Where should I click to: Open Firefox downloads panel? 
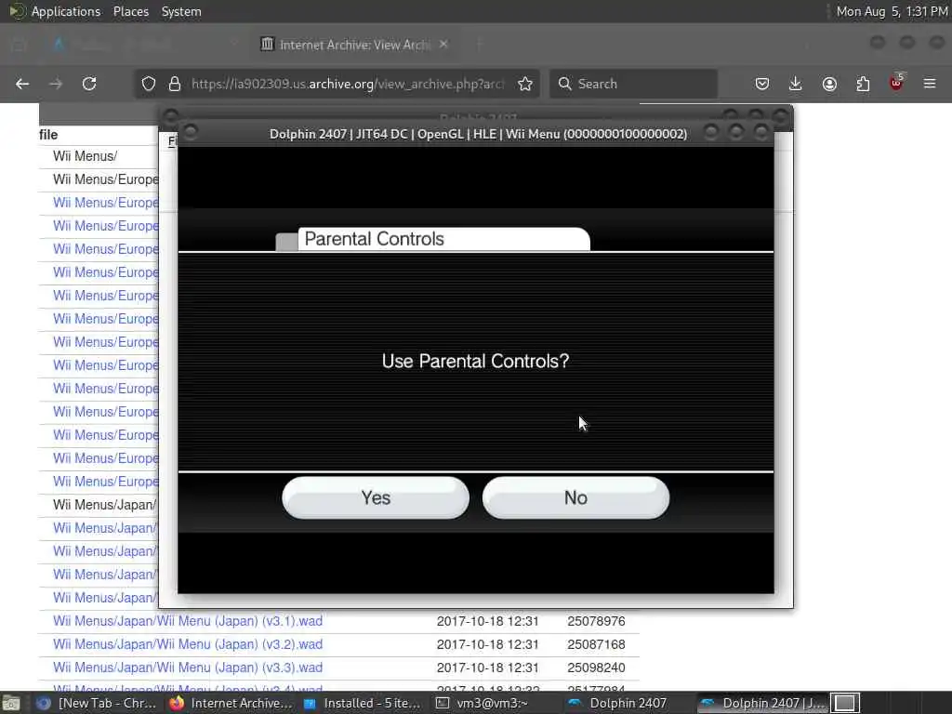pos(796,84)
